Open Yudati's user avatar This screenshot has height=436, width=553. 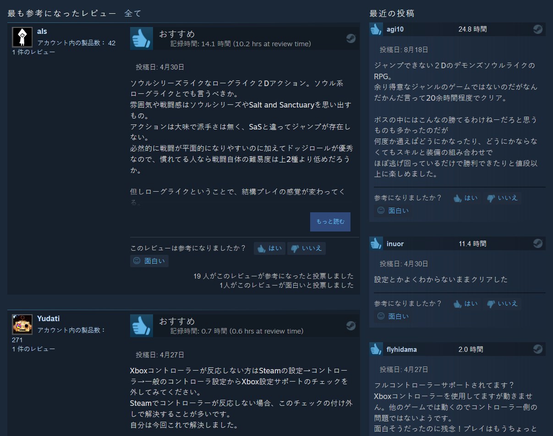click(x=22, y=324)
